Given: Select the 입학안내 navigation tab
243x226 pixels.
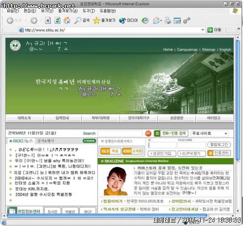Looking at the screenshot, I should [62, 118].
